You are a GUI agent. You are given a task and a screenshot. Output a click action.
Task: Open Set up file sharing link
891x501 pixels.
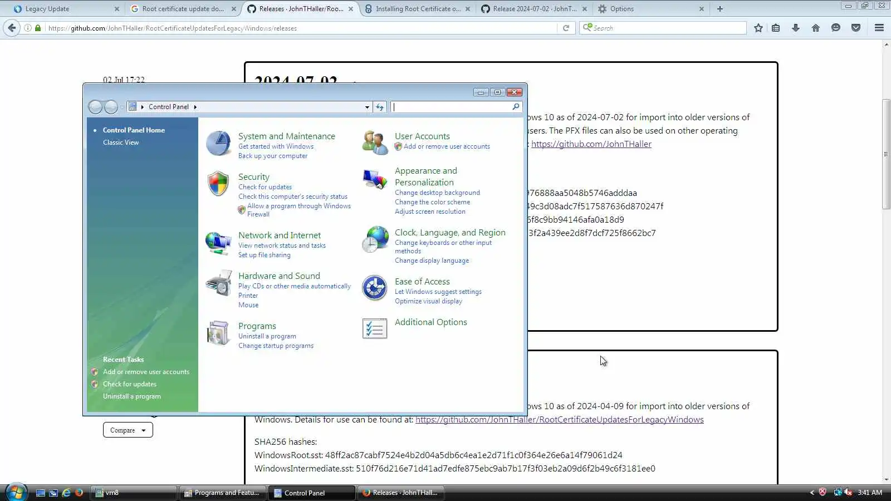click(265, 255)
